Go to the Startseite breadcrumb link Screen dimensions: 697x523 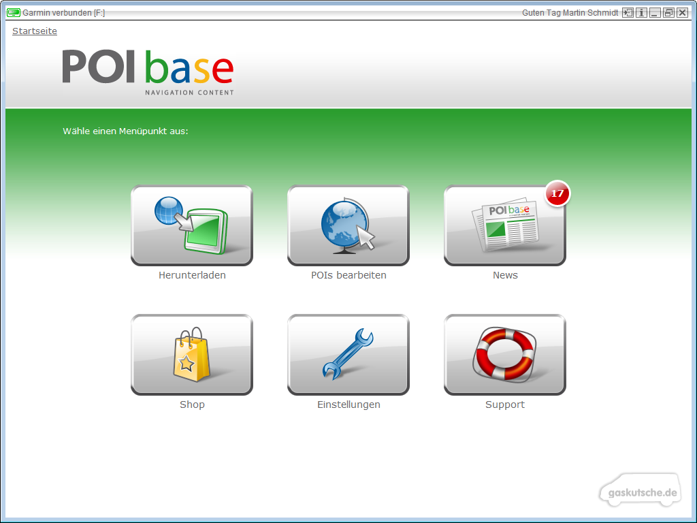pos(35,31)
